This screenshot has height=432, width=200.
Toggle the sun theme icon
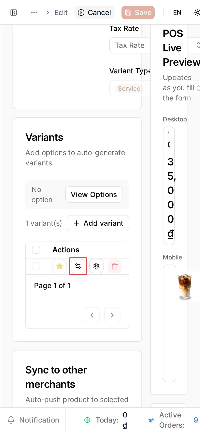tap(197, 13)
